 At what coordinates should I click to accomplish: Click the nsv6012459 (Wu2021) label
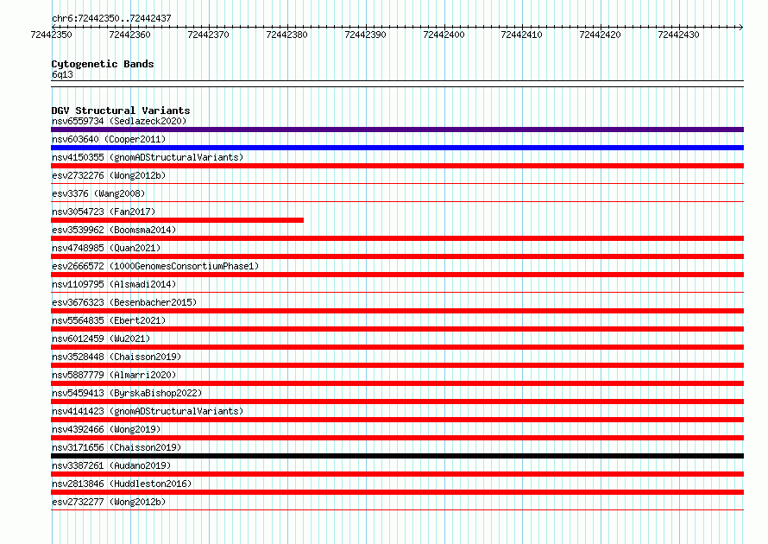tap(101, 338)
